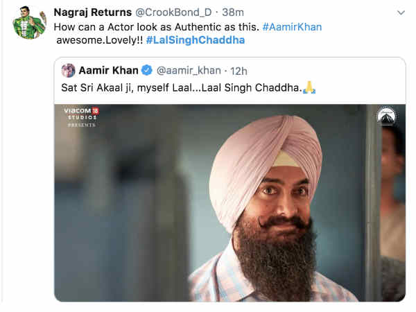Screen dimensions: 416x312
Task: Click Aamir Khan's small avatar in quoted tweet
Action: (68, 70)
